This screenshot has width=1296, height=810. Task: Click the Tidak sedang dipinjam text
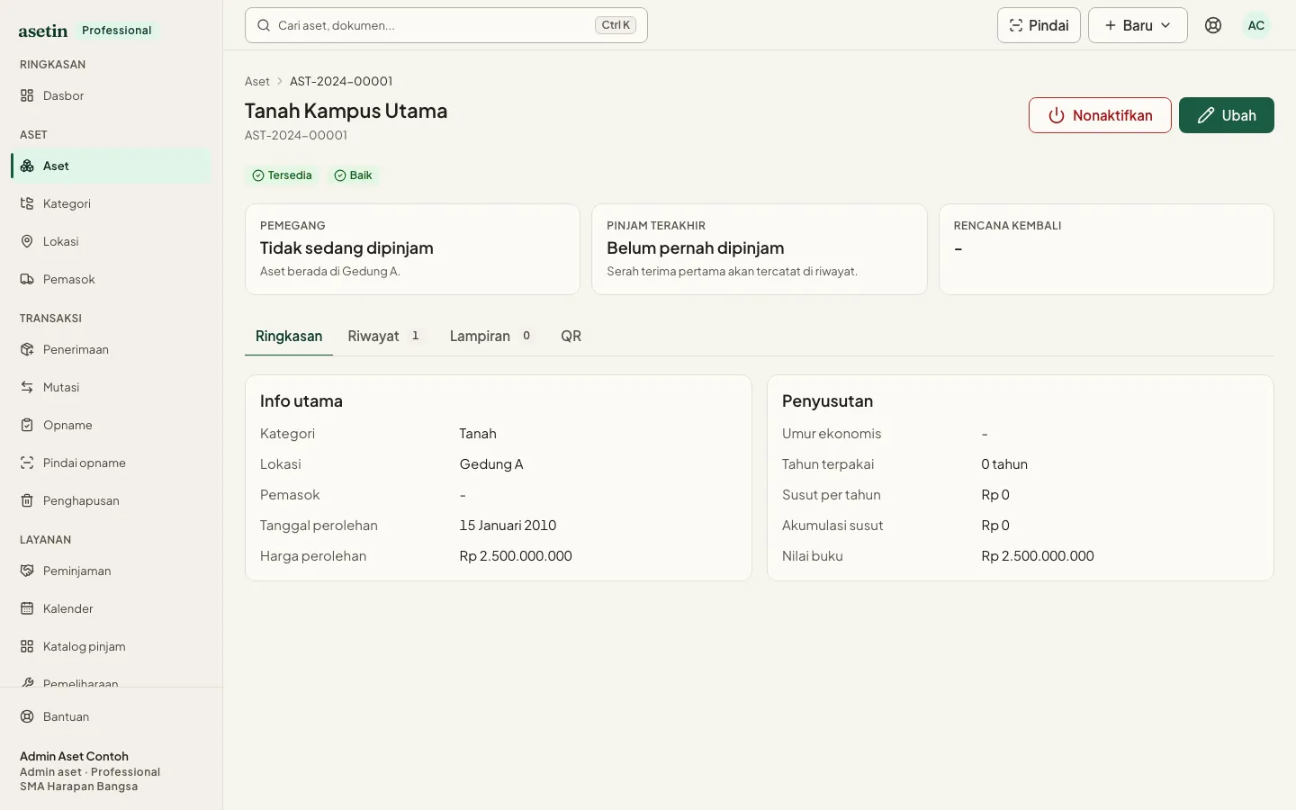[346, 247]
